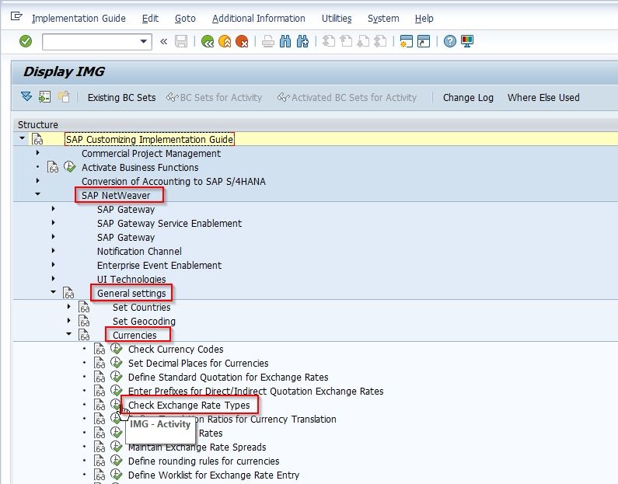The height and width of the screenshot is (484, 618).
Task: Click the Customize Local Layout monitor icon
Action: click(x=467, y=41)
